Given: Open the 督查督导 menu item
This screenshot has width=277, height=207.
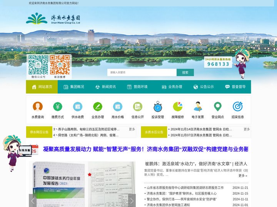Looking at the screenshot, I should click(235, 87).
